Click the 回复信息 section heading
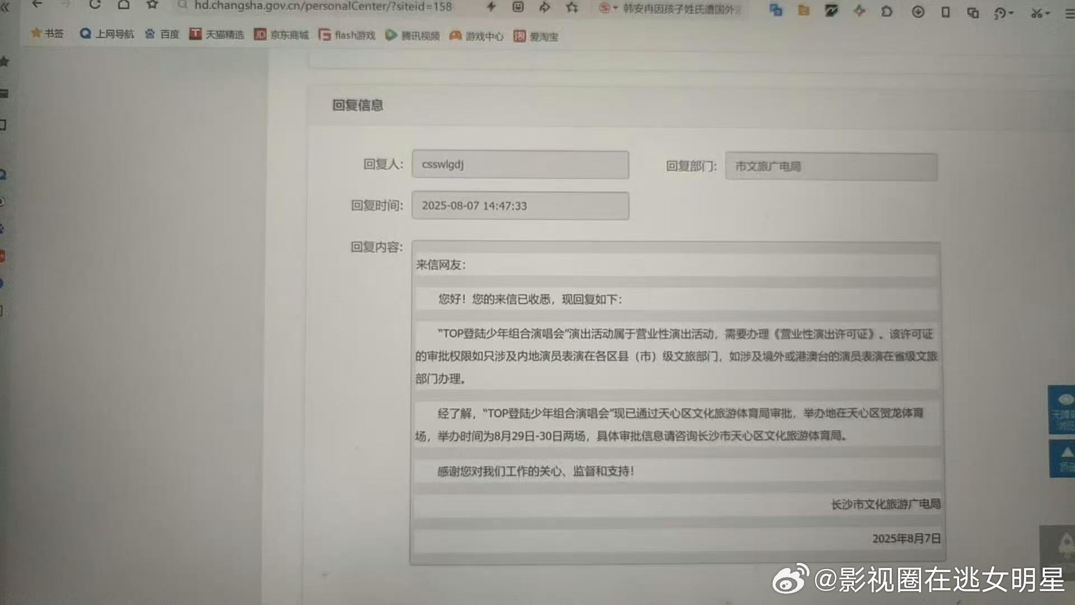Viewport: 1075px width, 605px height. click(x=358, y=105)
